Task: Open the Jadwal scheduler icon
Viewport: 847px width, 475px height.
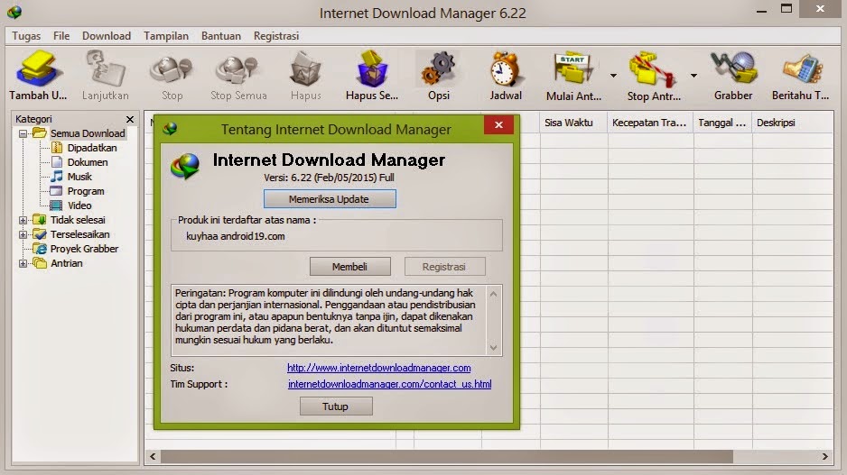Action: [x=506, y=69]
